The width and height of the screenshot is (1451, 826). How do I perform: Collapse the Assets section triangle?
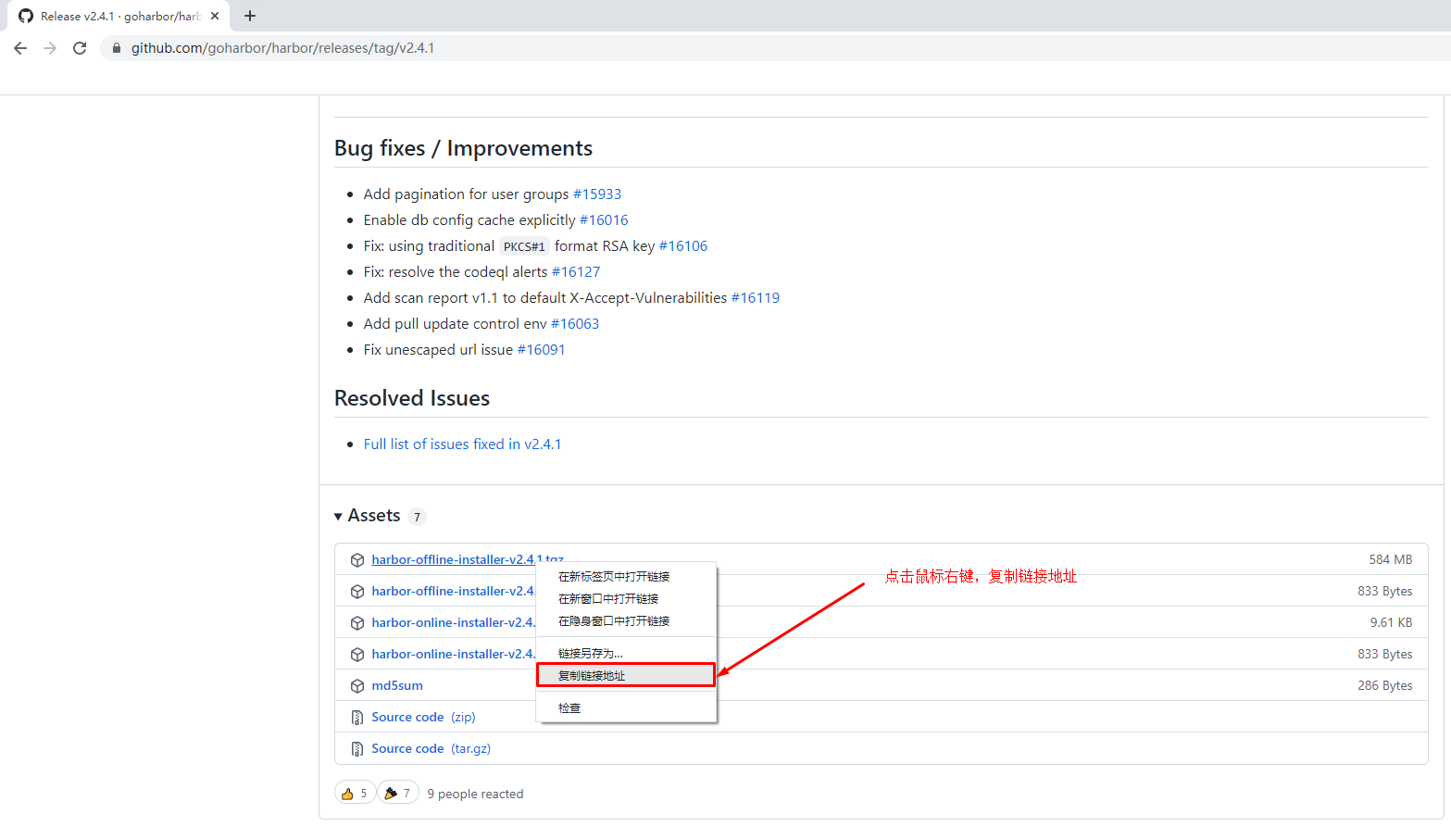tap(339, 517)
